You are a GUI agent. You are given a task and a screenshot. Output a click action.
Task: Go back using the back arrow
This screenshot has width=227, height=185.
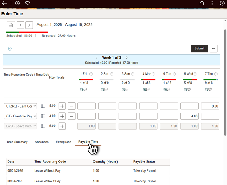[x=4, y=3]
